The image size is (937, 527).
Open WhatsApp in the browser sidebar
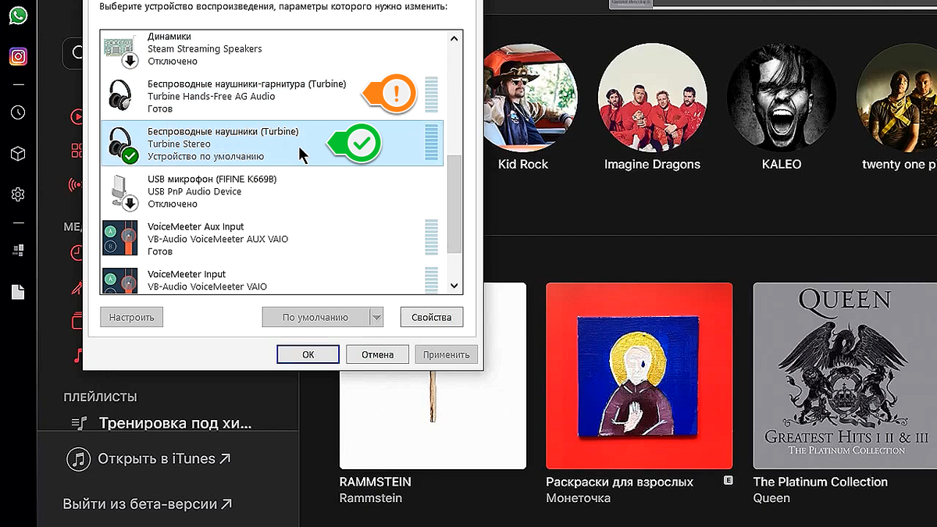coord(18,16)
